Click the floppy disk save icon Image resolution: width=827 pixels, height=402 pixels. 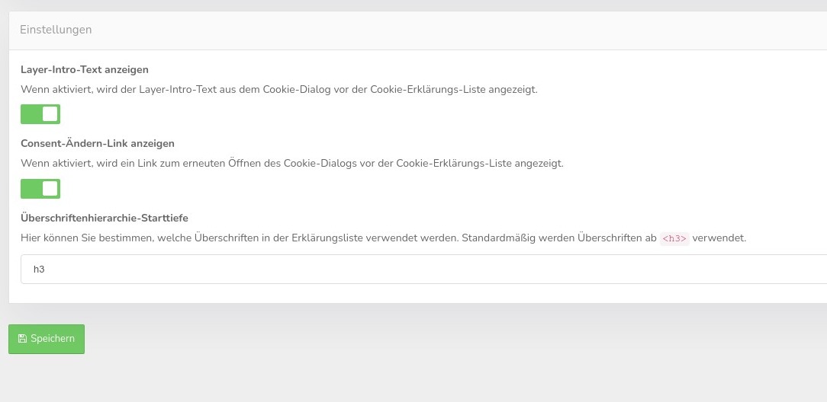(22, 339)
